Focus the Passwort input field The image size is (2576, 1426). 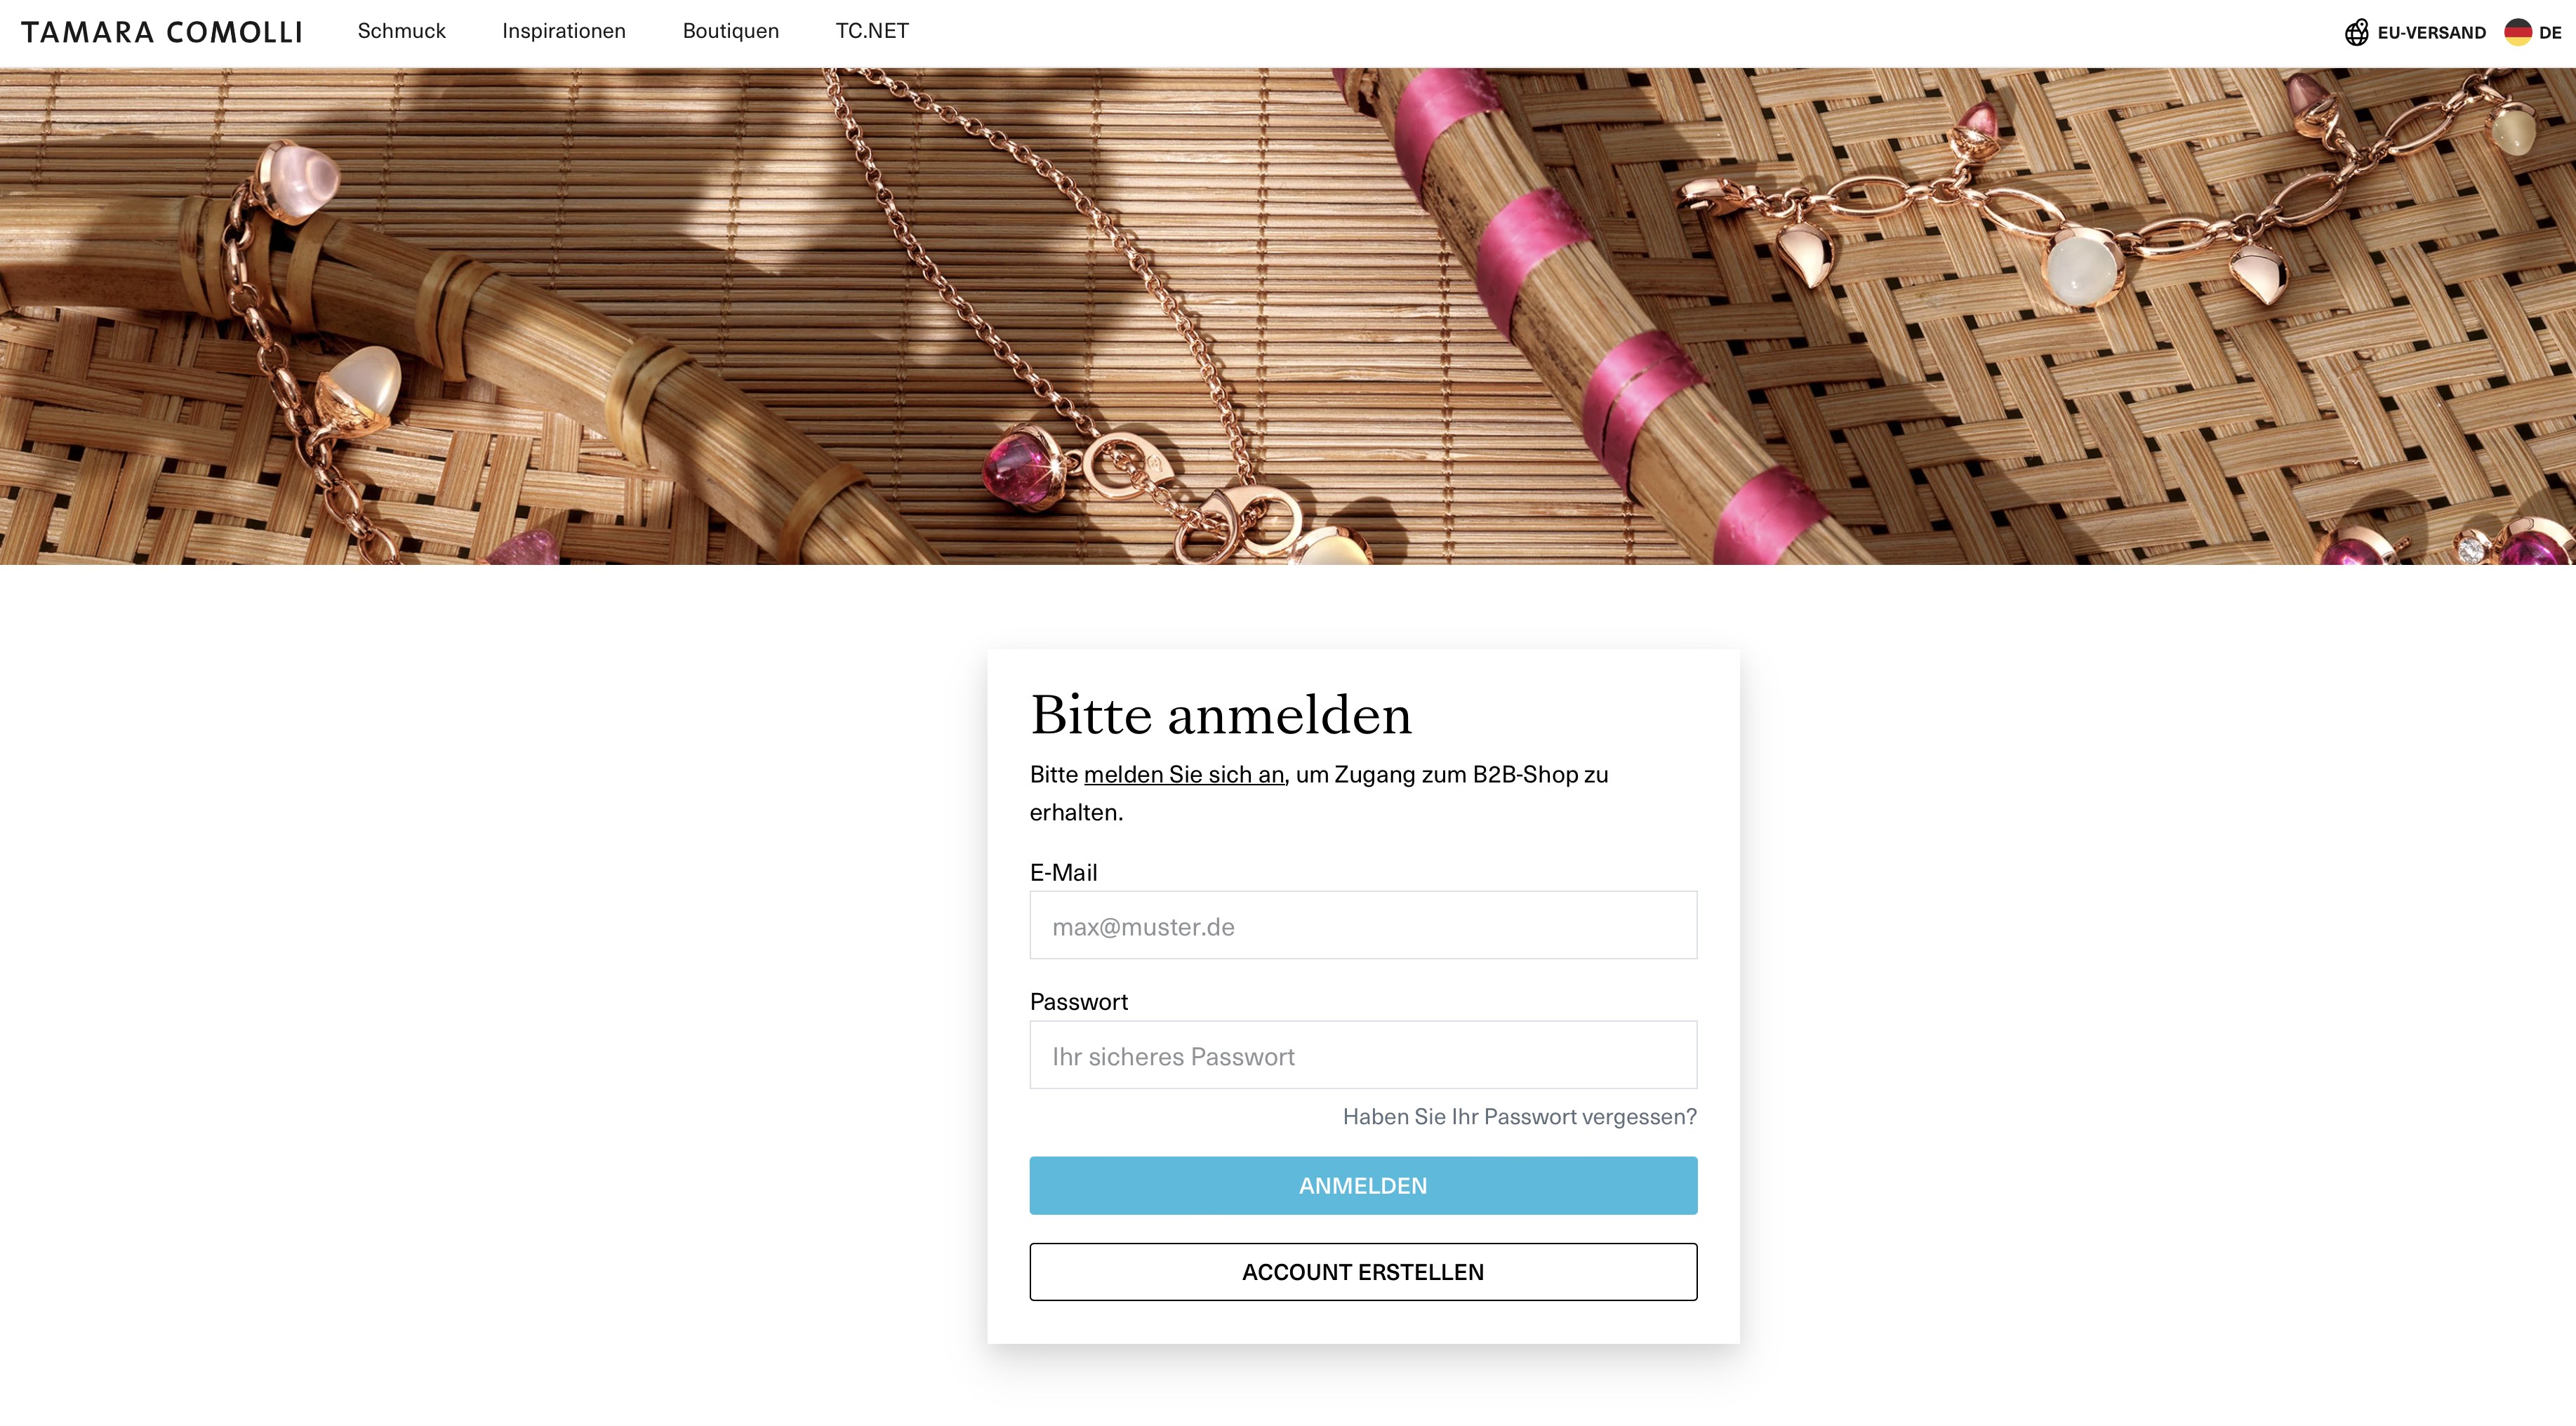[x=1363, y=1055]
